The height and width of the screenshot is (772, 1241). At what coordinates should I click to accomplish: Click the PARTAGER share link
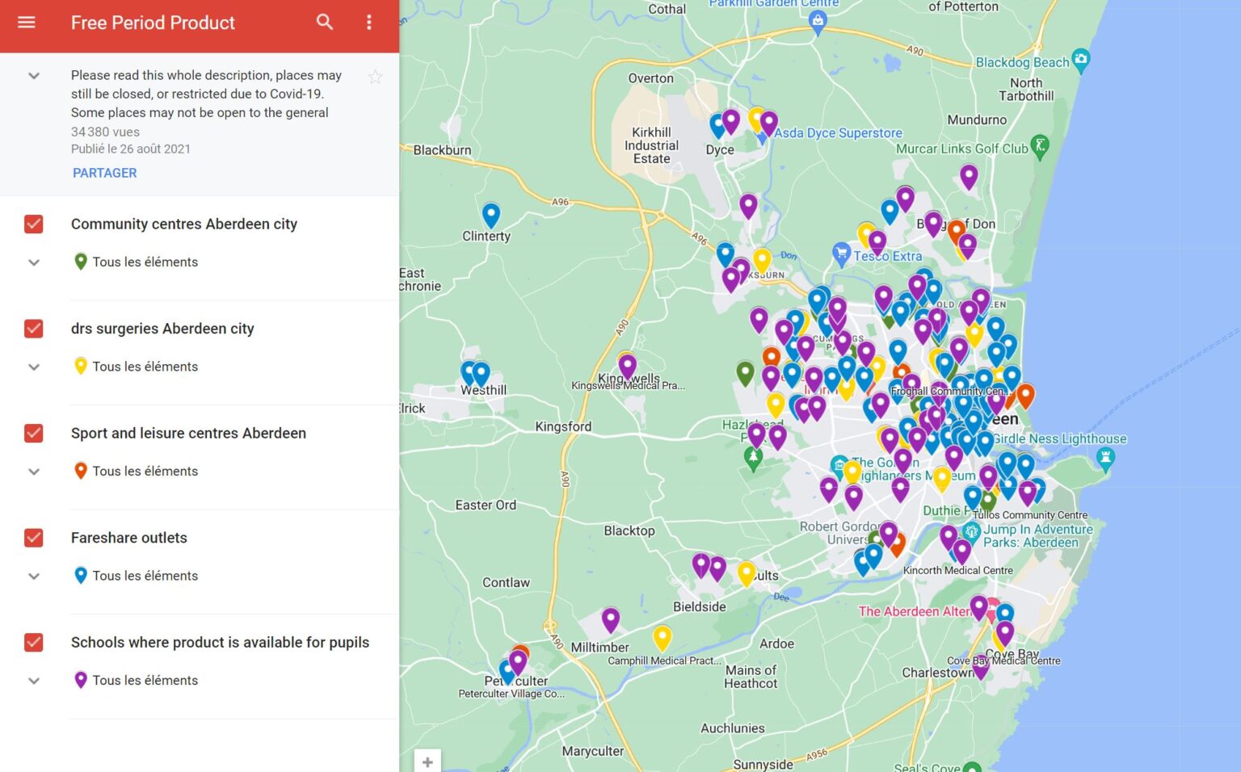pyautogui.click(x=104, y=173)
